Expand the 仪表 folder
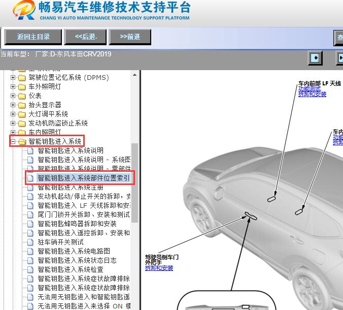This screenshot has height=310, width=343. [x=13, y=96]
